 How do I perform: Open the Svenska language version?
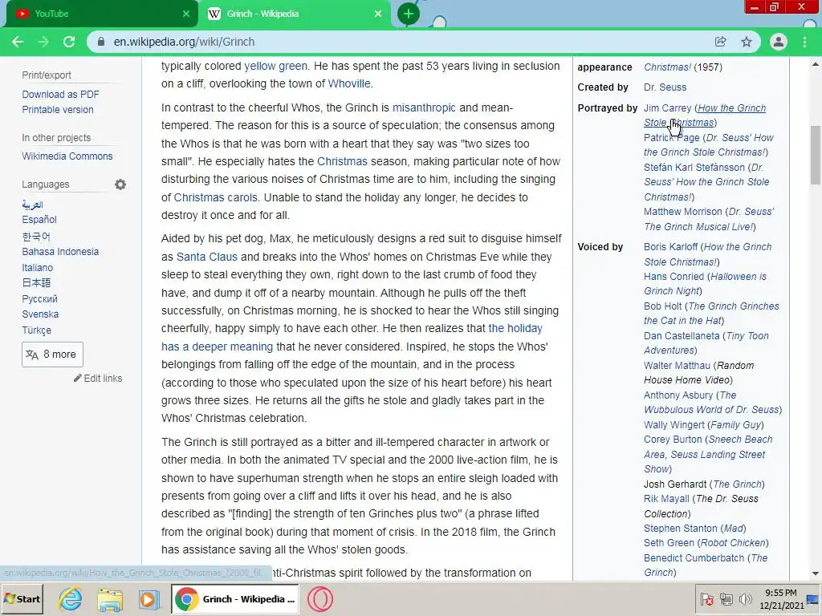[x=40, y=314]
